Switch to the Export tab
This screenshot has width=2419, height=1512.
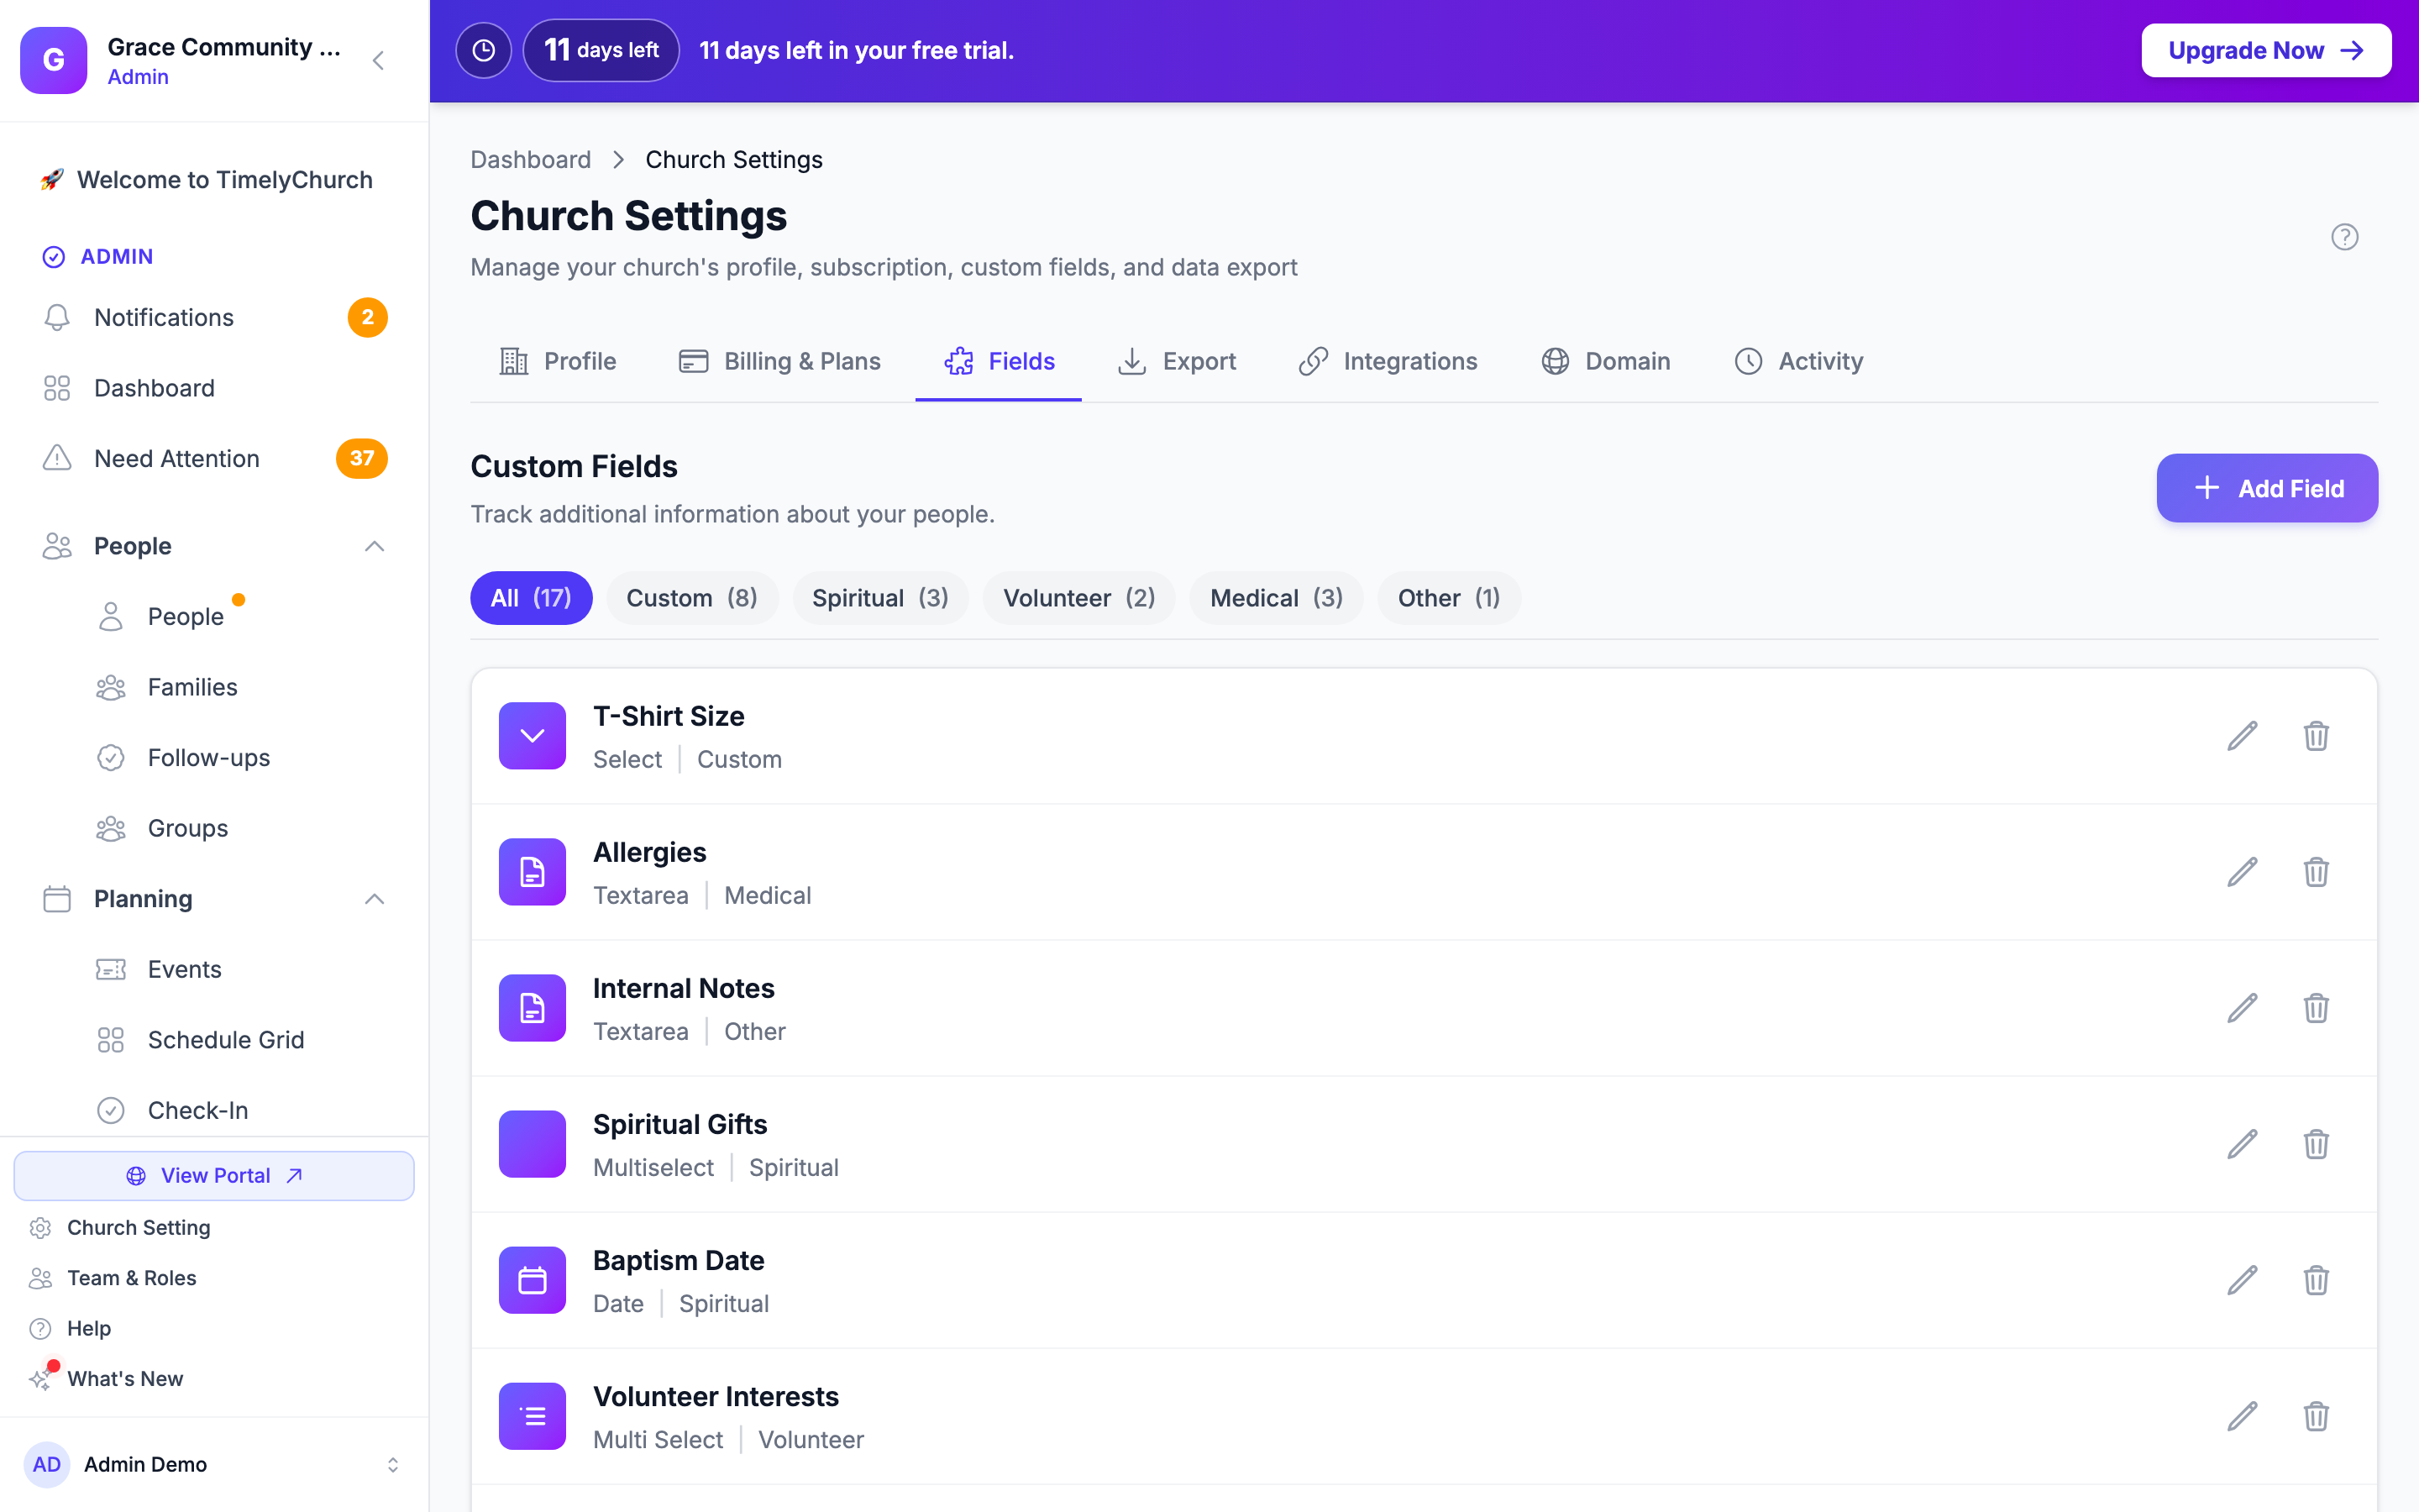(x=1177, y=361)
